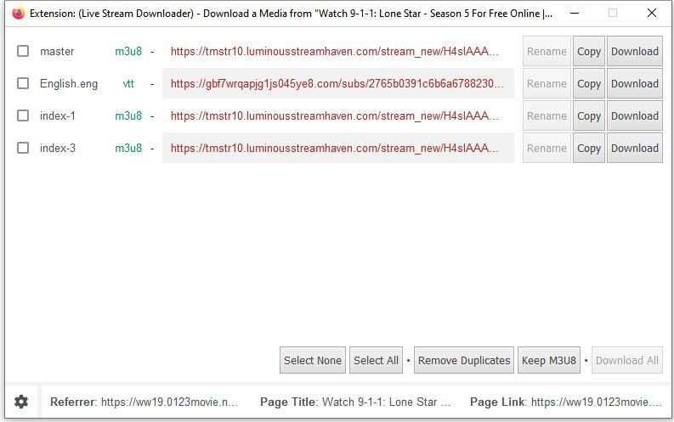Select the index-3 row checkbox
The width and height of the screenshot is (674, 422).
coord(23,148)
